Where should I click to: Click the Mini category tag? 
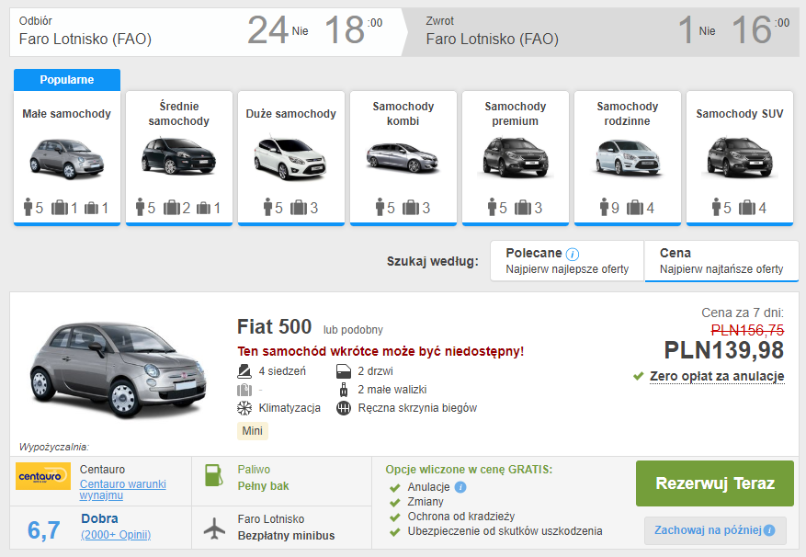[253, 431]
